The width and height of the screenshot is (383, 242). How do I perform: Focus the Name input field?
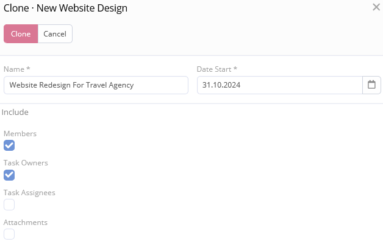tap(96, 85)
